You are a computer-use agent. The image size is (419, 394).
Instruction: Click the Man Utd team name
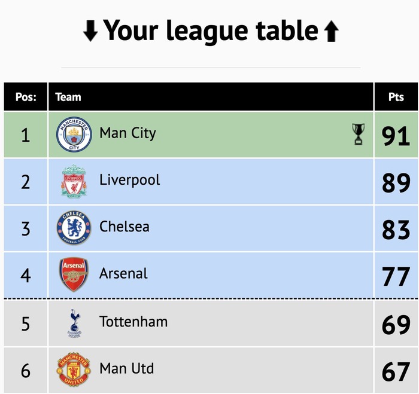pyautogui.click(x=127, y=368)
